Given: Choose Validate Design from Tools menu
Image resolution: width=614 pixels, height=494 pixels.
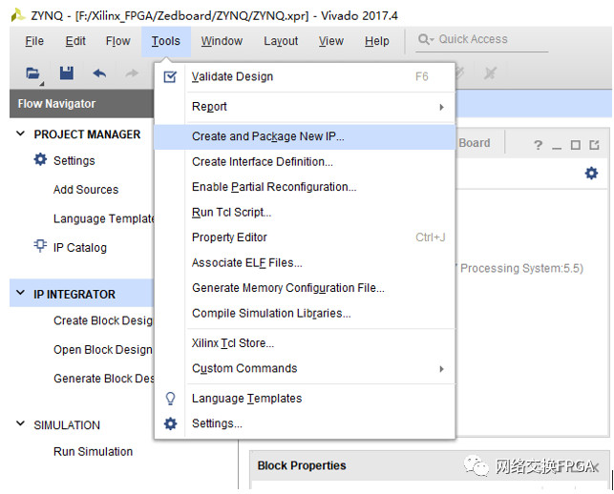Looking at the screenshot, I should click(x=305, y=76).
